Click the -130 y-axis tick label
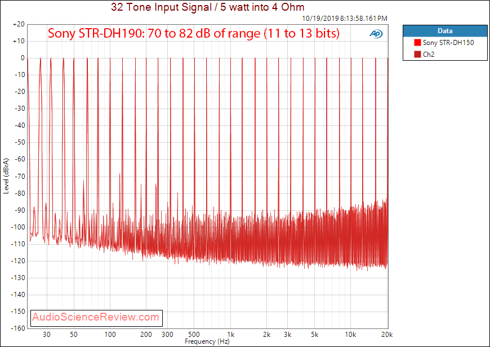 [x=18, y=278]
